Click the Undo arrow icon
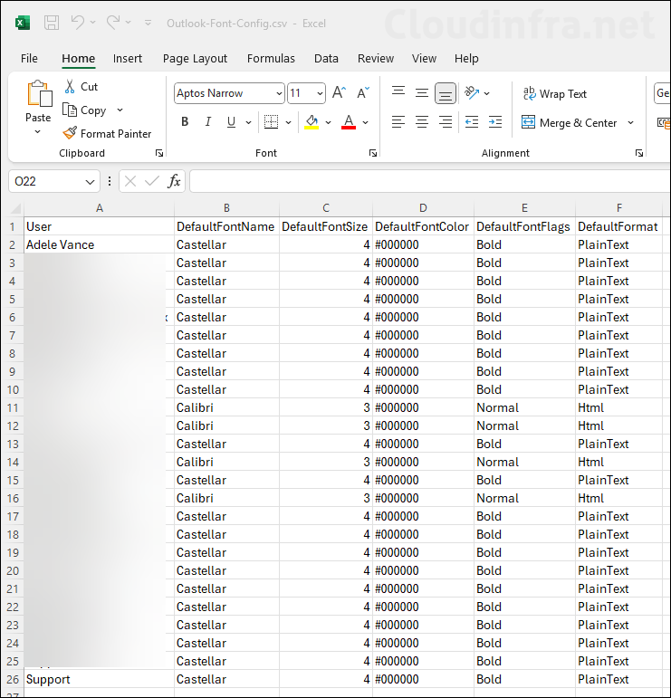The width and height of the screenshot is (671, 698). [x=78, y=22]
